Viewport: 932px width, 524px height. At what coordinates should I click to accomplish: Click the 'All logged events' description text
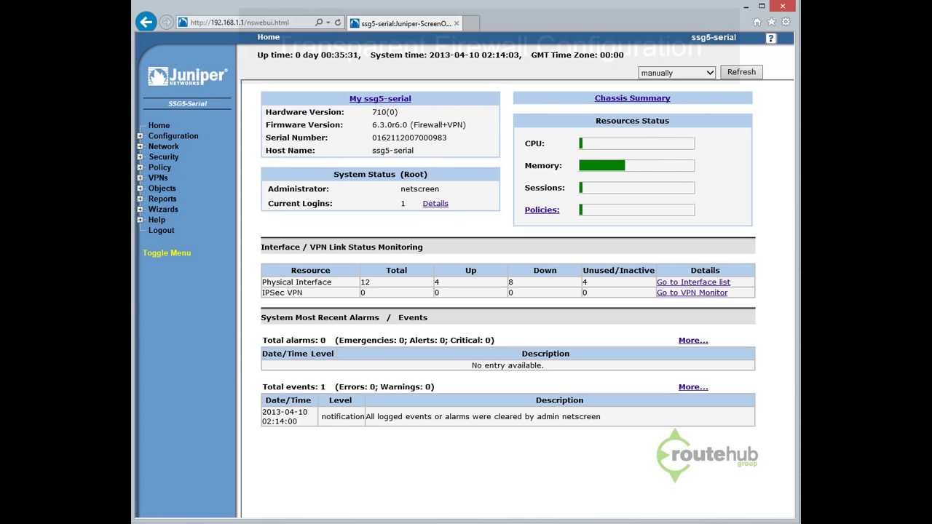point(483,417)
